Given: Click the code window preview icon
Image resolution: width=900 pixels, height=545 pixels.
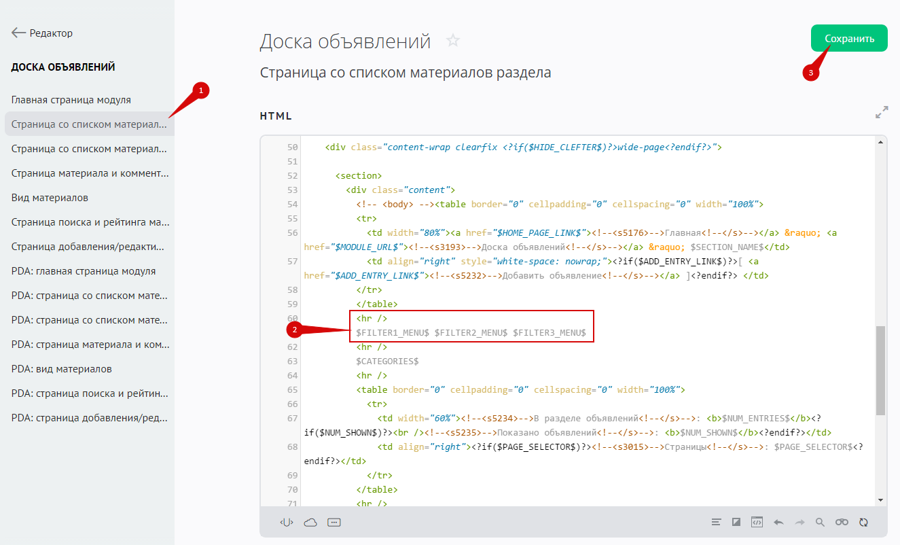Looking at the screenshot, I should tap(757, 522).
